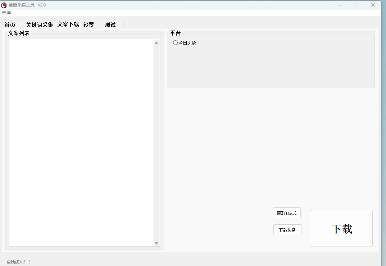Click the maximize window button
The height and width of the screenshot is (266, 386).
click(357, 5)
